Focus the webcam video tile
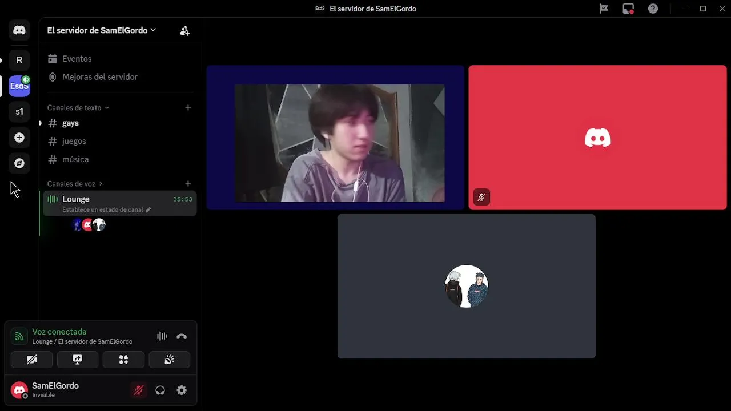The height and width of the screenshot is (411, 731). pos(336,138)
